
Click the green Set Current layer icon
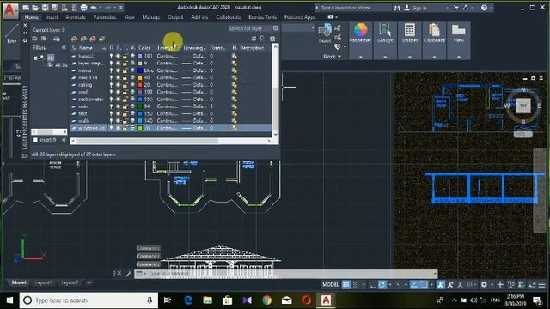point(102,39)
